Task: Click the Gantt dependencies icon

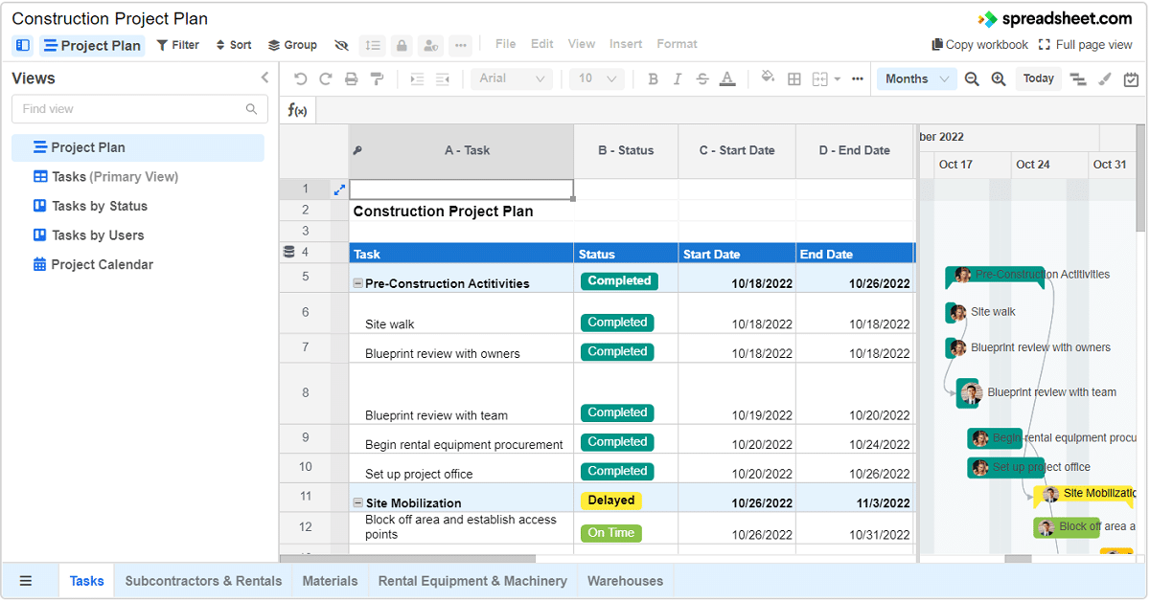Action: [1078, 78]
